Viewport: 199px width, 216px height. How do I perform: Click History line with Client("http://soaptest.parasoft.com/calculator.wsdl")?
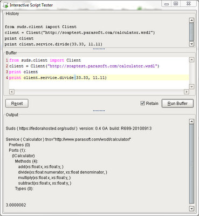80,32
